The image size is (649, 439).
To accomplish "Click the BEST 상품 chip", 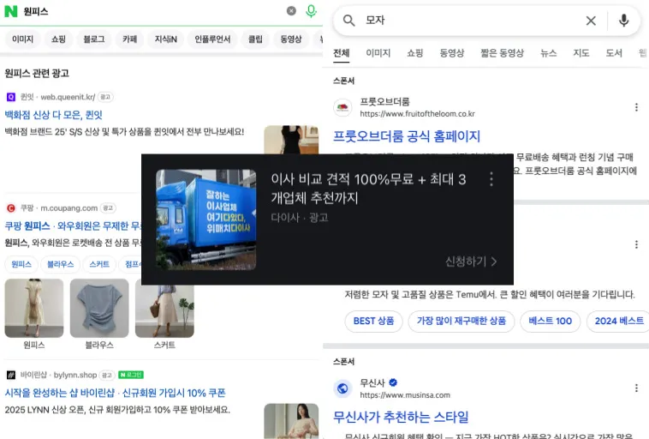I will [374, 322].
